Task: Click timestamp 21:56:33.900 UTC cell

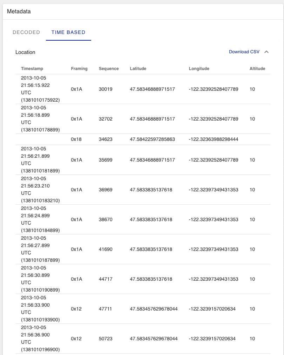Action: [x=40, y=309]
